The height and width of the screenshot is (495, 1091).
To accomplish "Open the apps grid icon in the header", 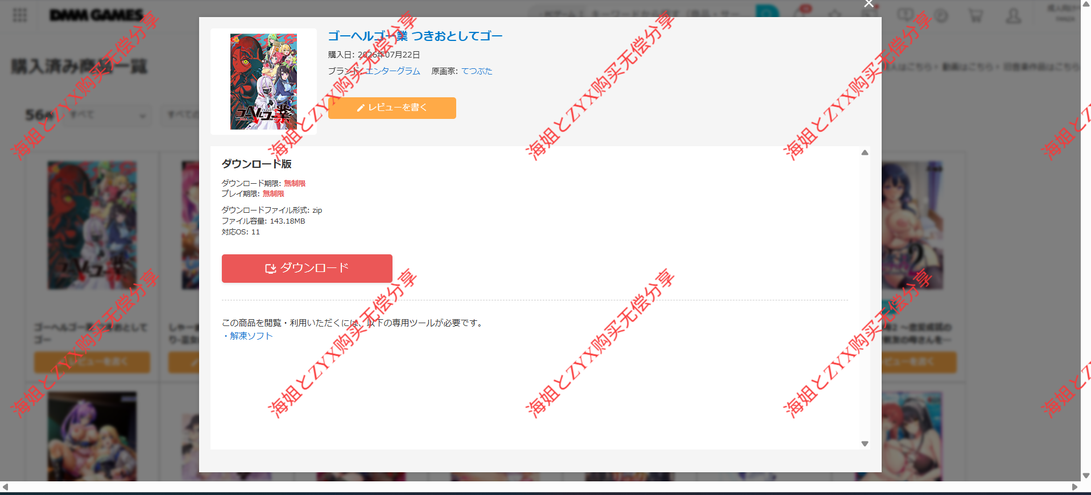I will (20, 15).
